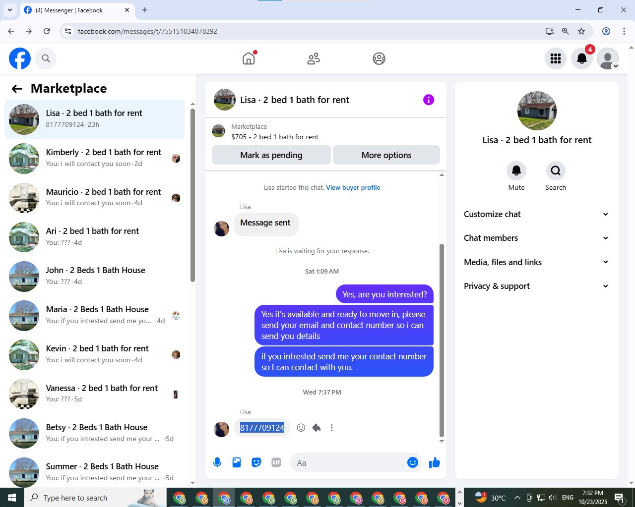Screen dimensions: 635x507
Task: Click the back arrow beside Marketplace
Action: 17,89
